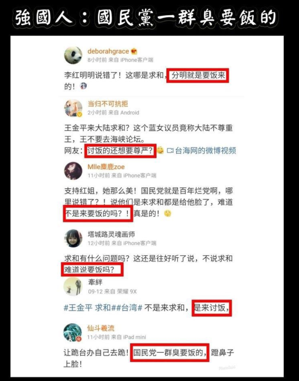Open the 台海网的微博视频 link

tap(206, 151)
